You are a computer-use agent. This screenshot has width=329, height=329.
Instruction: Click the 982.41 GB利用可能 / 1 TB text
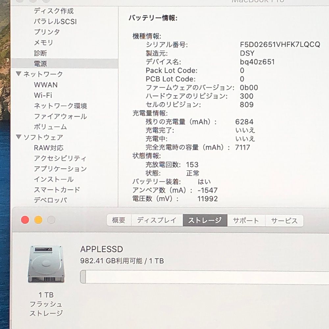(x=122, y=261)
